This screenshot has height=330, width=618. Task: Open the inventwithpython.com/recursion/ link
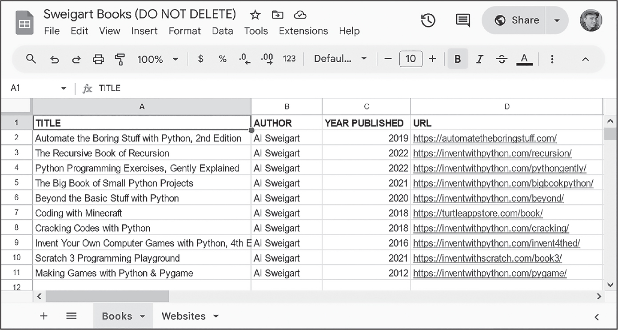pos(492,153)
